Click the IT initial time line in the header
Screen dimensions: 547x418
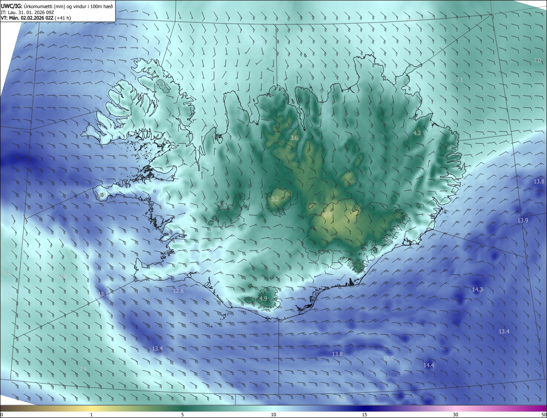(x=26, y=12)
